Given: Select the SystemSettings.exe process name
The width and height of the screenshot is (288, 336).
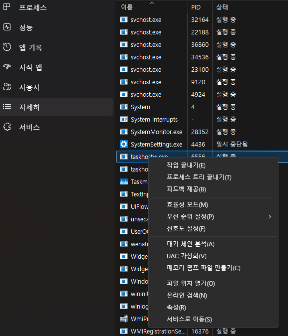Looking at the screenshot, I should click(x=156, y=145).
